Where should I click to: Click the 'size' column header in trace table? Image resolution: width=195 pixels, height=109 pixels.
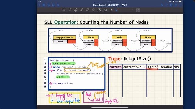tap(177, 67)
